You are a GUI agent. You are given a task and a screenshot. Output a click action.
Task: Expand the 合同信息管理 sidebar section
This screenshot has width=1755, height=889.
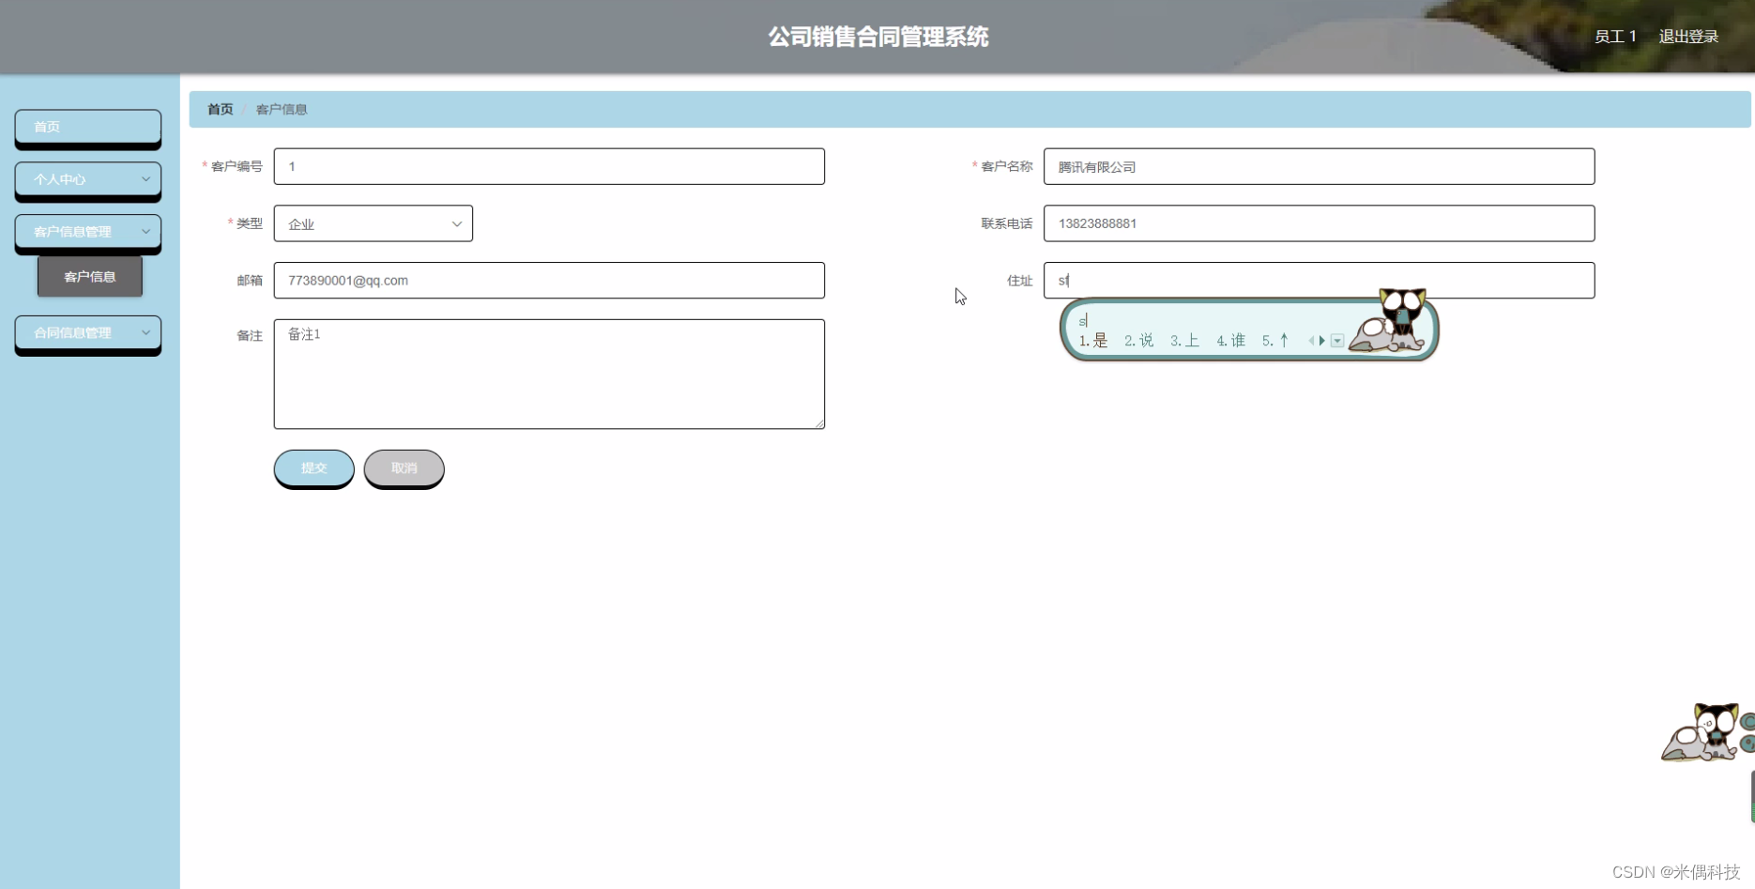pyautogui.click(x=87, y=332)
